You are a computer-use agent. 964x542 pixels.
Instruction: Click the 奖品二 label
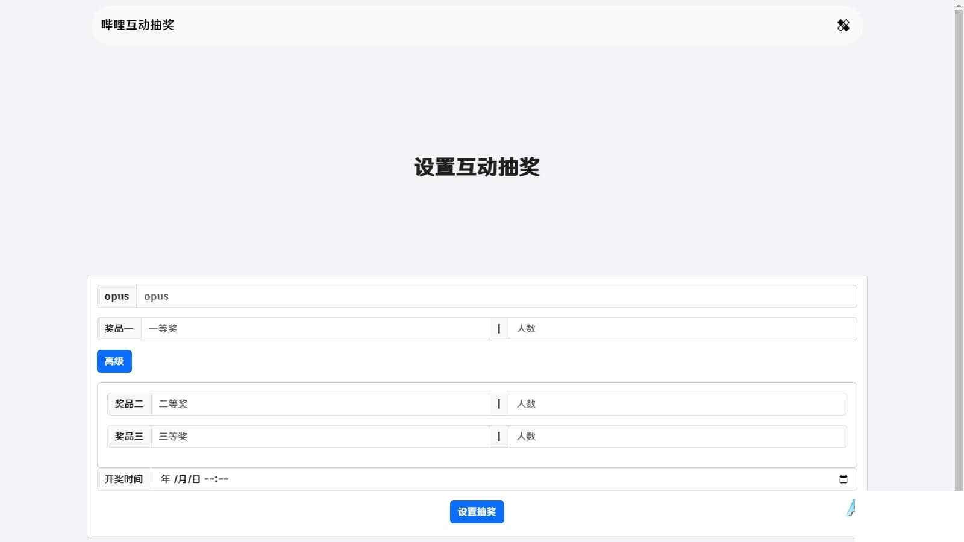point(129,404)
